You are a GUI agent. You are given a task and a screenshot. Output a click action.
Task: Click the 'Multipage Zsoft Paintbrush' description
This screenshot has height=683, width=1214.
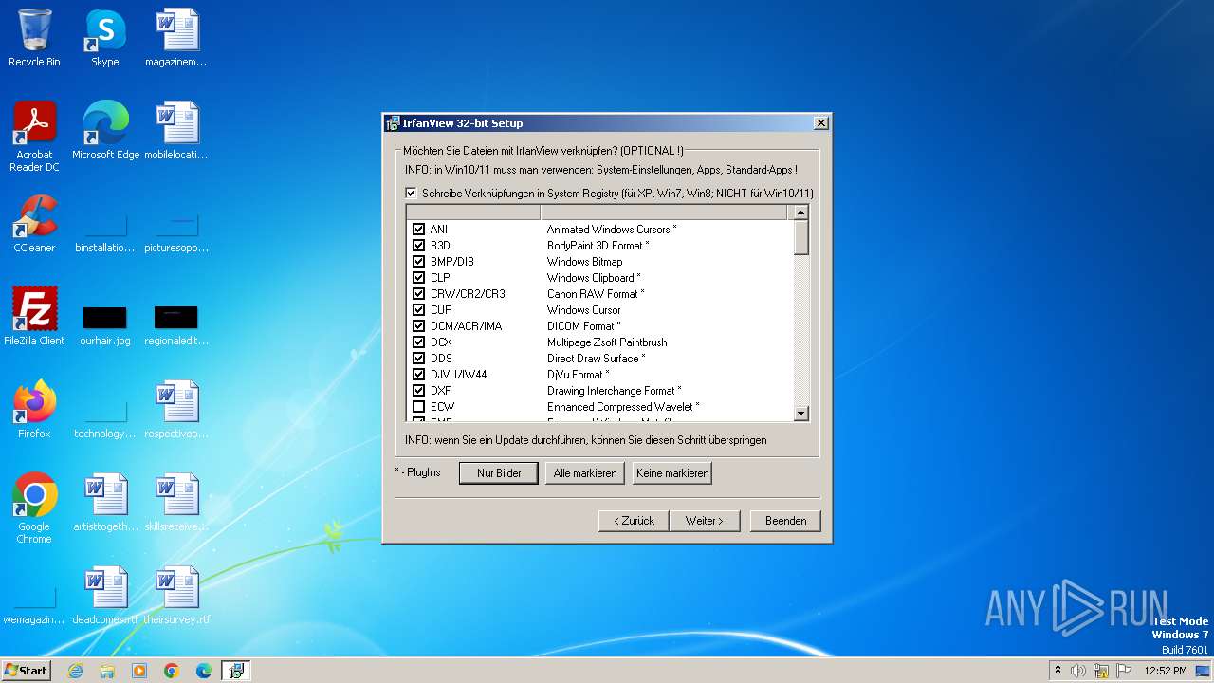607,342
